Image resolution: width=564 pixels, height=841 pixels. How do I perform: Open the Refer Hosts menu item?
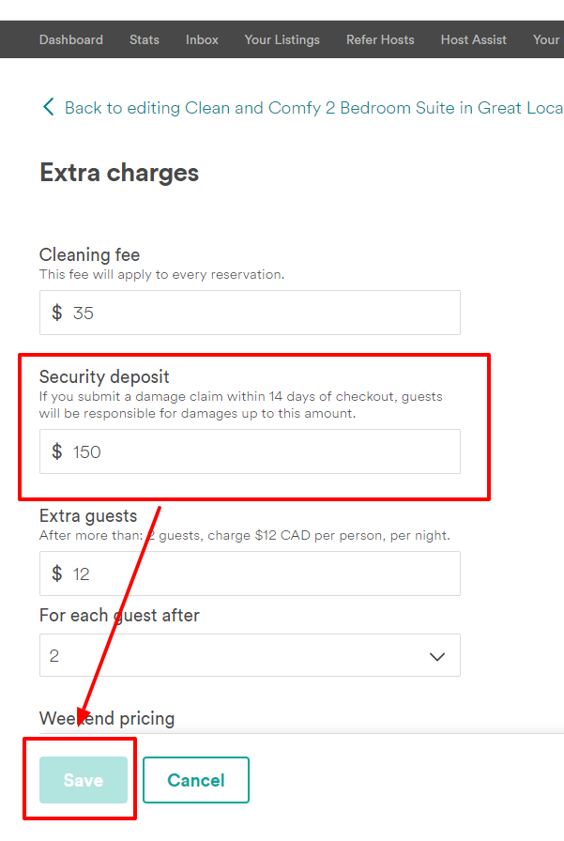coord(380,39)
